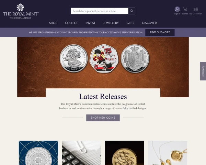Viewport: 206px width, 165px height.
Task: Open the COLLECT menu
Action: tap(71, 23)
